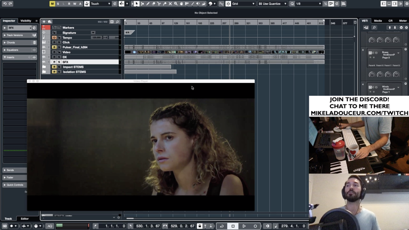Click the Tempo value 120.000 field
Viewport: 409px width, 230px height.
pyautogui.click(x=96, y=37)
